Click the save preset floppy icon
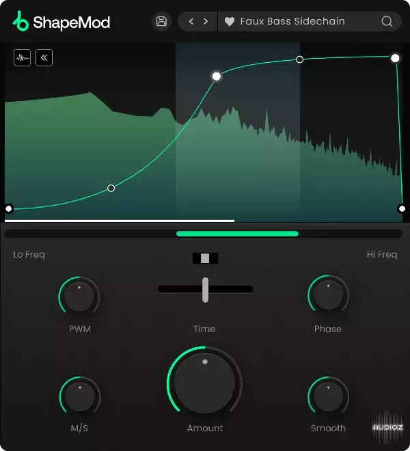410x451 pixels. pos(161,21)
